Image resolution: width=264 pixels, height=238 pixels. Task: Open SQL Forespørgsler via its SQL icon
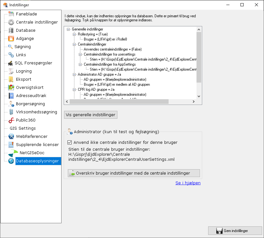pos(10,63)
